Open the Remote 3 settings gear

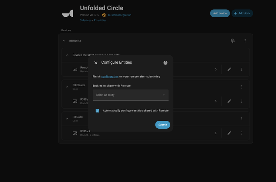(232, 40)
